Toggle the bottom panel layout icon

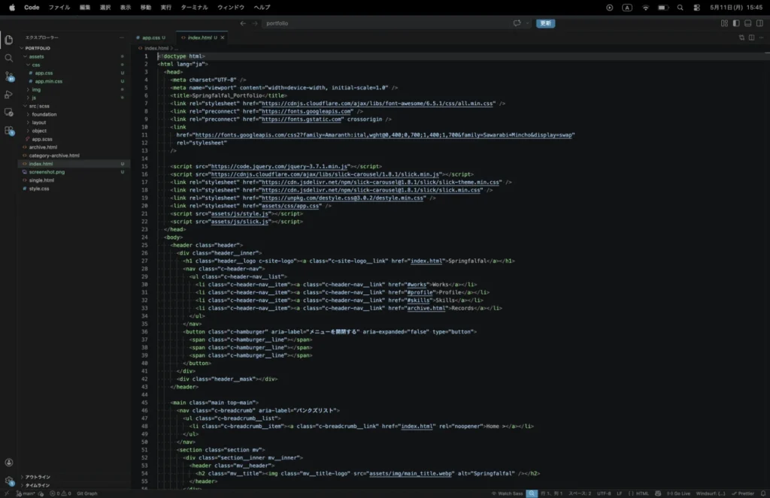pyautogui.click(x=747, y=23)
